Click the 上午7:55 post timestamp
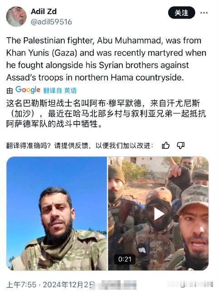218x292 pixels. [21, 285]
